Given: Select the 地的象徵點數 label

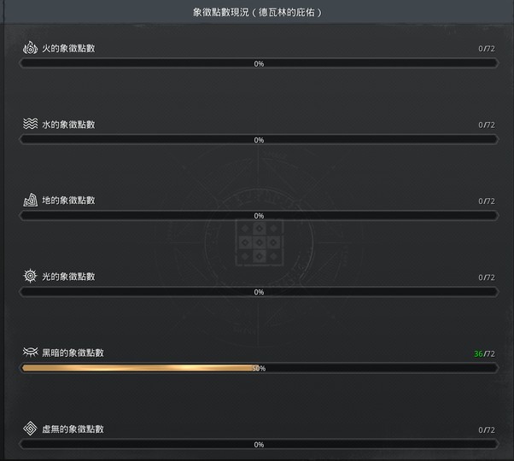Looking at the screenshot, I should pos(68,201).
